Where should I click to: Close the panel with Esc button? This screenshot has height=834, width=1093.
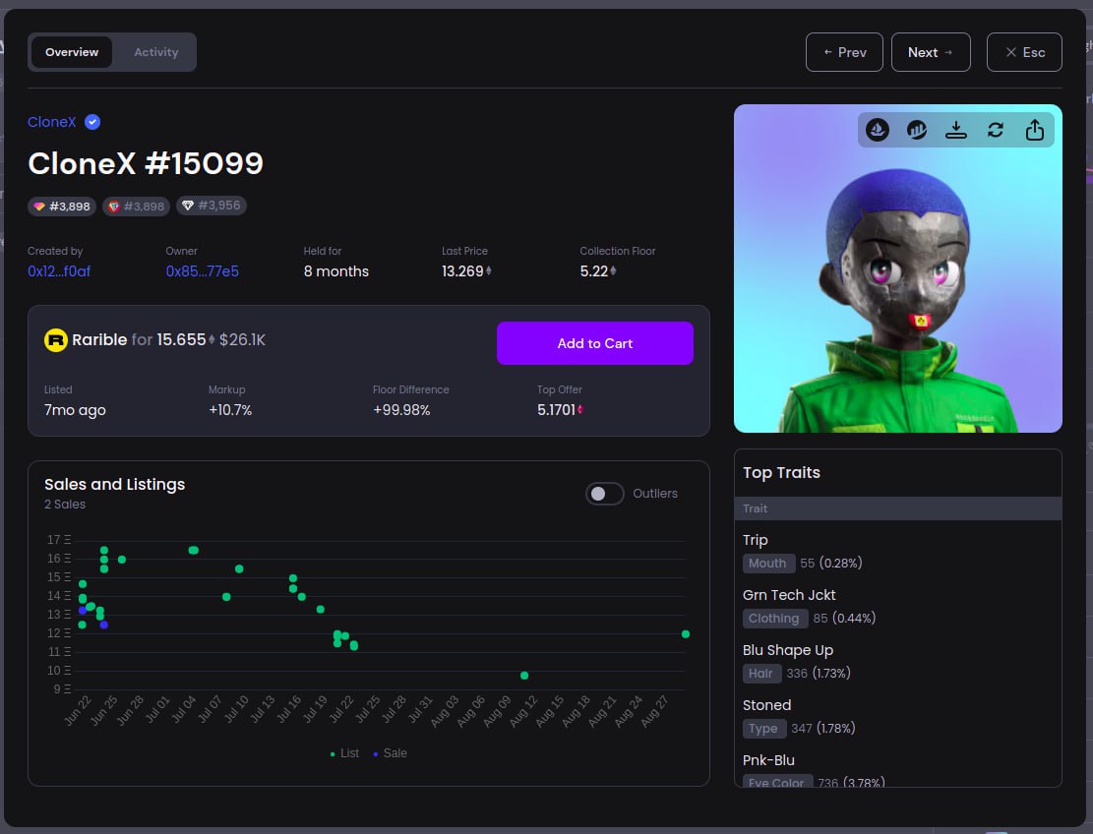click(1024, 52)
